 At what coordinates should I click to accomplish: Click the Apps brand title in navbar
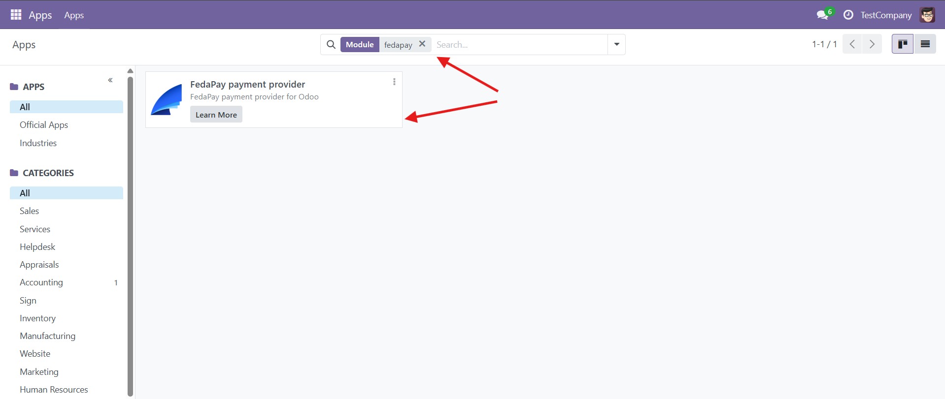pos(40,15)
